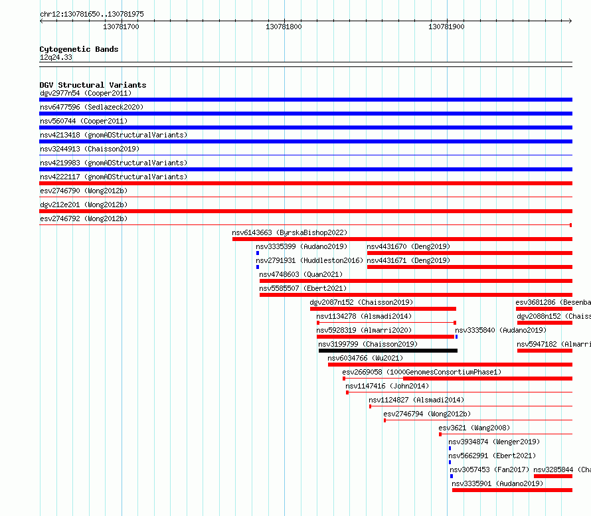Select the dgv2088n152 variant label
Screen dimensions: 591x516
554,316
